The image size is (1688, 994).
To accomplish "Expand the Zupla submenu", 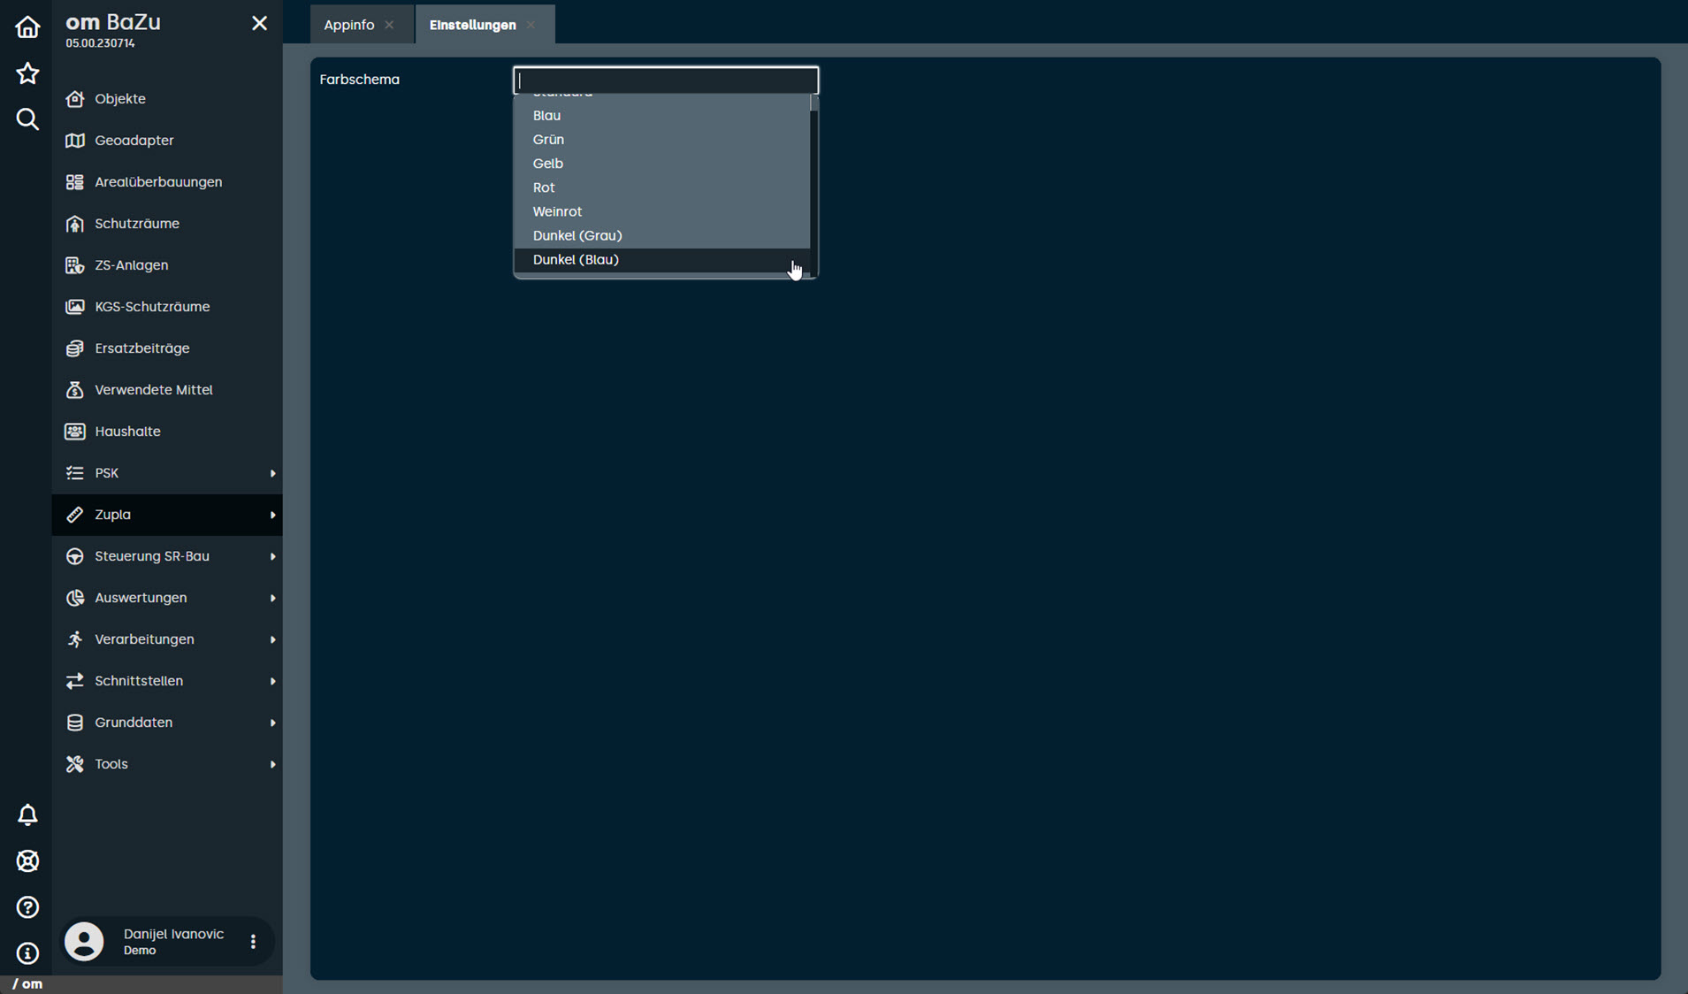I will click(167, 515).
